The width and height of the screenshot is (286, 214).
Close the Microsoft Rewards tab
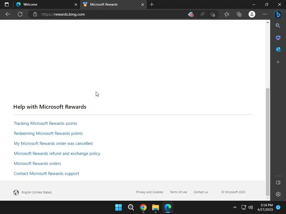click(143, 4)
